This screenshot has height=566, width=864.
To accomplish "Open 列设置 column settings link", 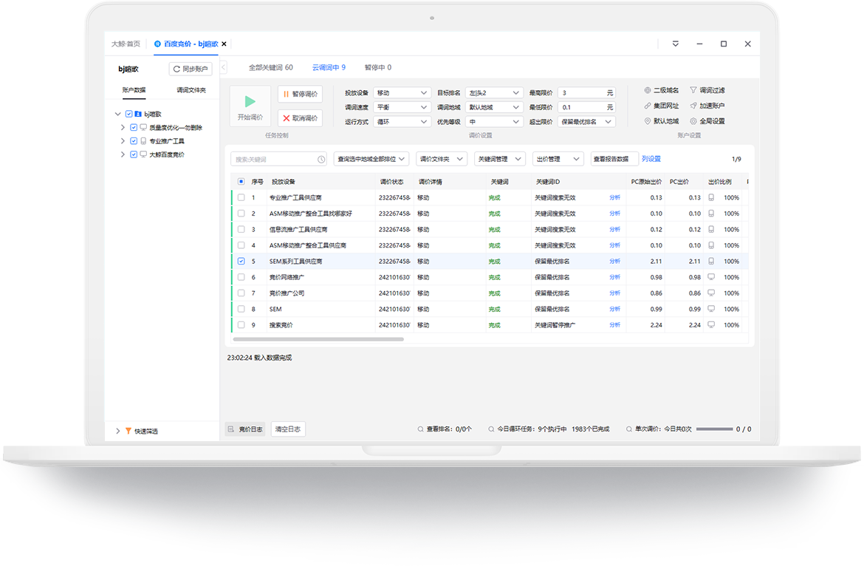I will (x=651, y=160).
